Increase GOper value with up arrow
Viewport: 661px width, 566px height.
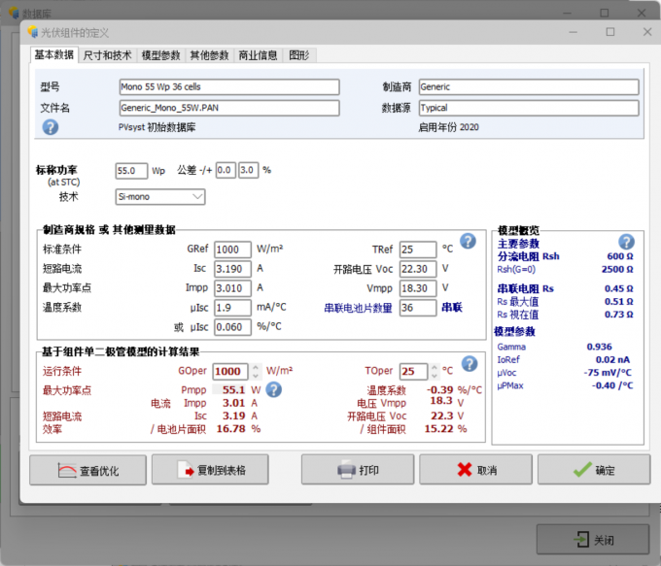click(256, 367)
